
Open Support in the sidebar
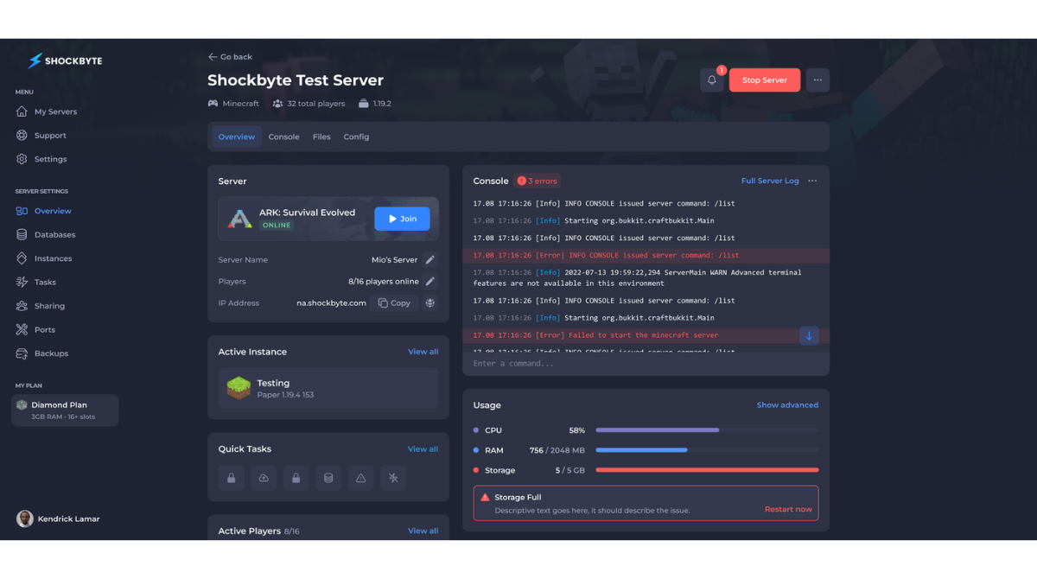click(x=41, y=136)
